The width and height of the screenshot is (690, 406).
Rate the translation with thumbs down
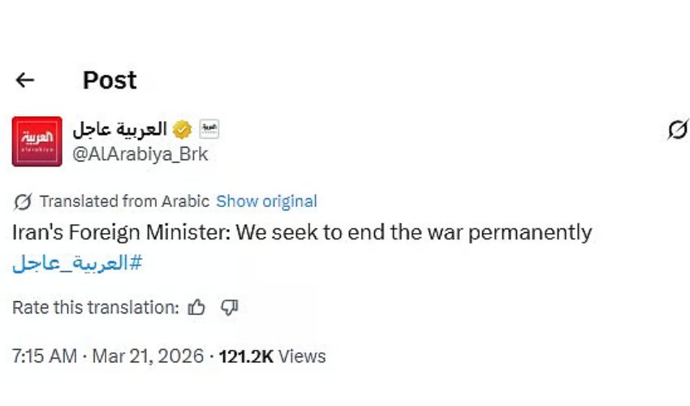(x=230, y=308)
